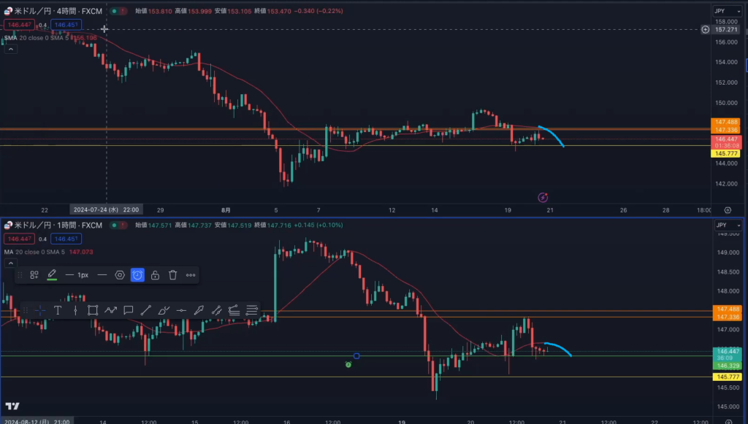Open the upper chart JPY currency dropdown

(728, 11)
